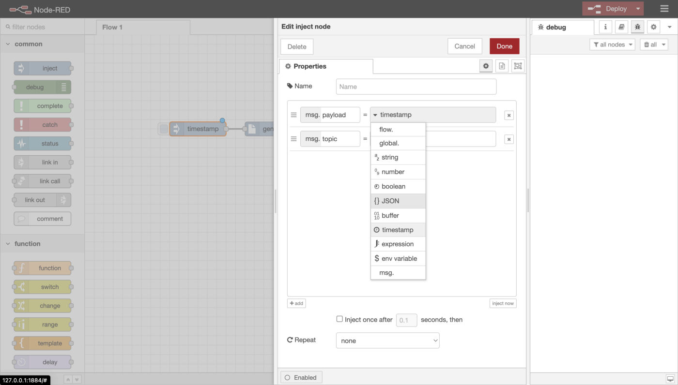Open the Repeat interval dropdown
Image resolution: width=678 pixels, height=385 pixels.
point(387,341)
